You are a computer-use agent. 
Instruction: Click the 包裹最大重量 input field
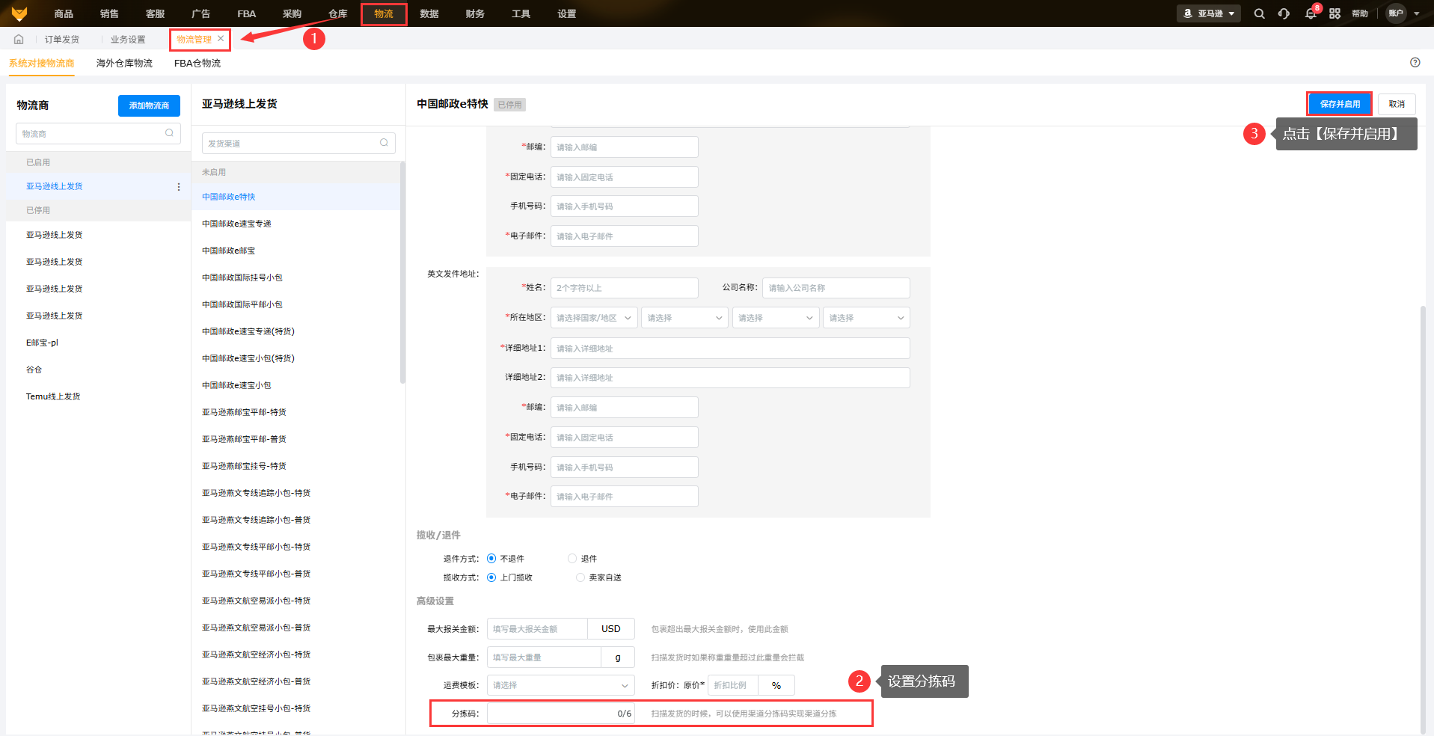point(544,657)
